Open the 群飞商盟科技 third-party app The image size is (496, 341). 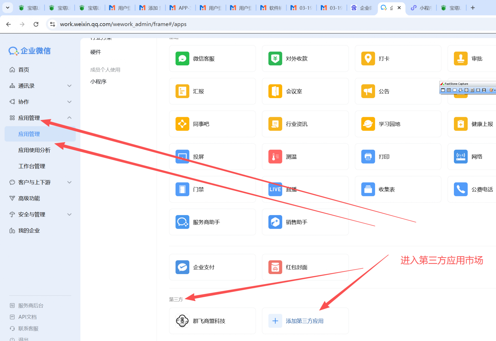(182, 321)
